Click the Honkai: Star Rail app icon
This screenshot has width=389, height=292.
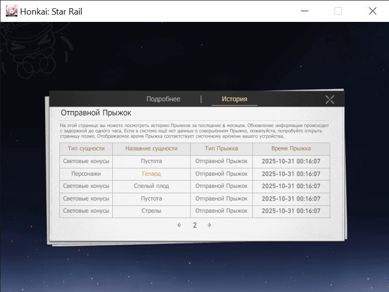pos(12,11)
